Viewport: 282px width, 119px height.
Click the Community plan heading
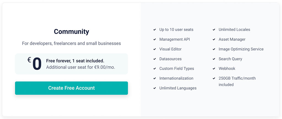click(71, 32)
